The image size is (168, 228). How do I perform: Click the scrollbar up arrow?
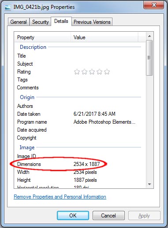149,36
